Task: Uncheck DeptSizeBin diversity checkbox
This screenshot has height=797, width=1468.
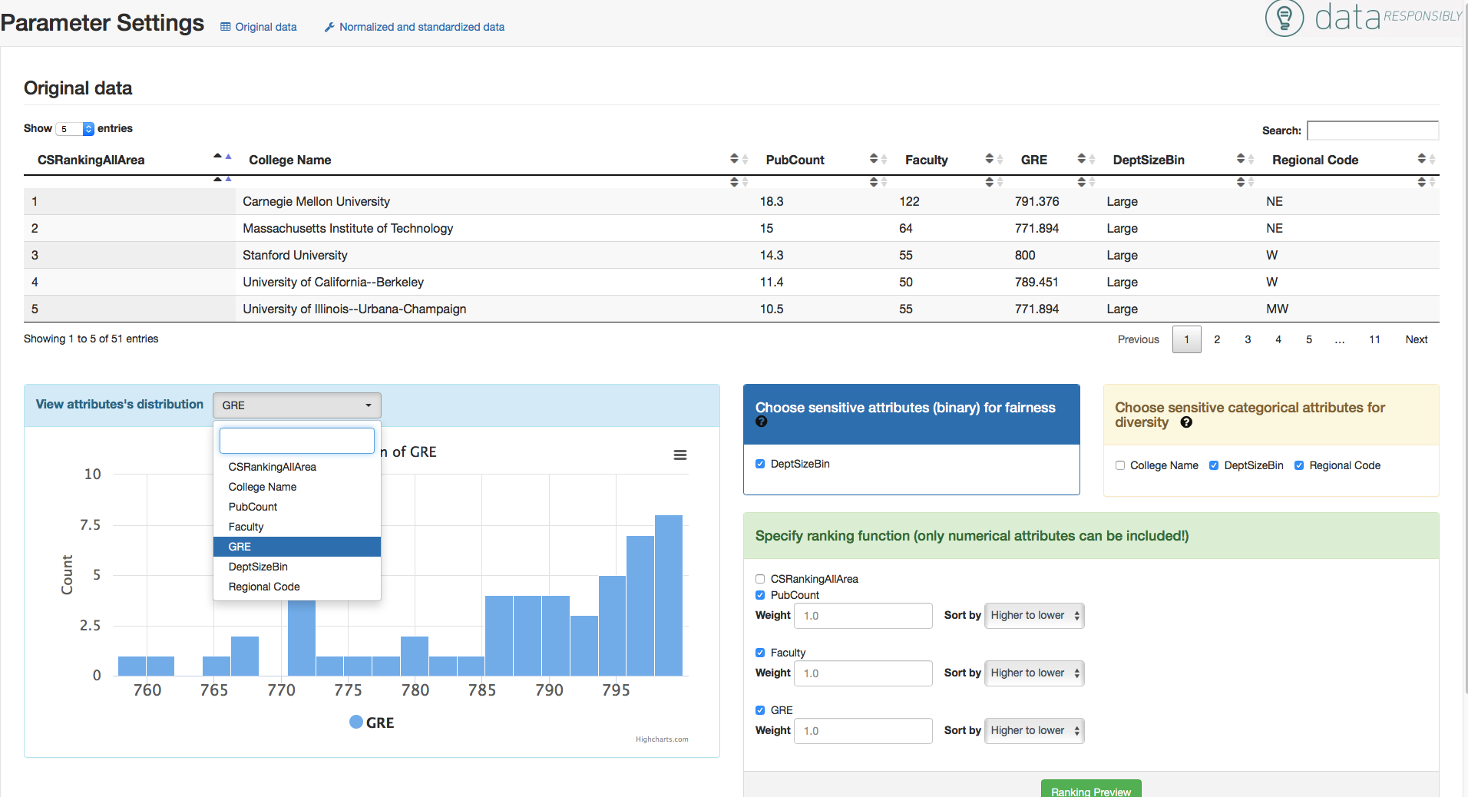Action: (x=1214, y=465)
